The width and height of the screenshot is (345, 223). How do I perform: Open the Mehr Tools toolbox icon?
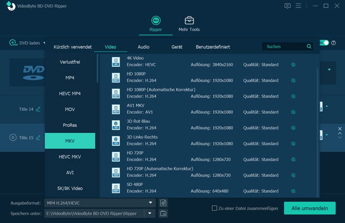[189, 21]
